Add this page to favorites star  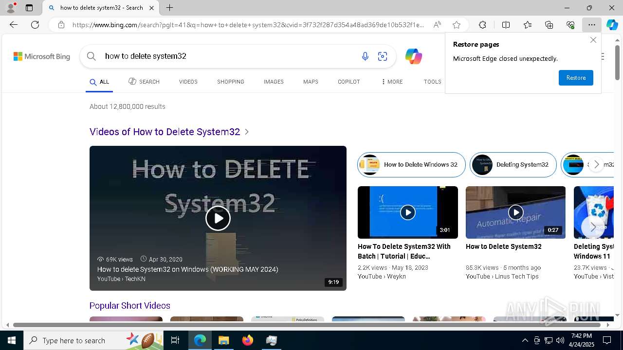[457, 25]
